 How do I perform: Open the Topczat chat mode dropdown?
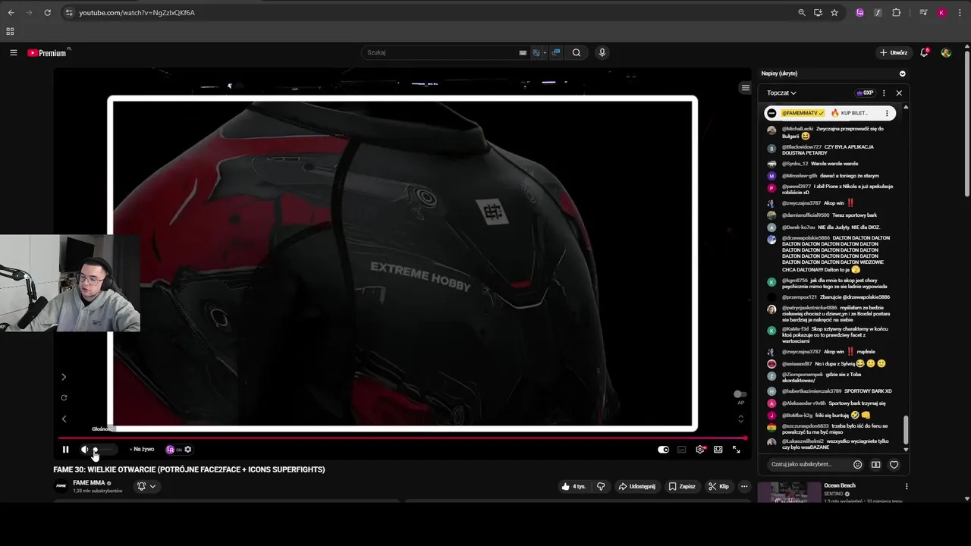click(x=781, y=93)
